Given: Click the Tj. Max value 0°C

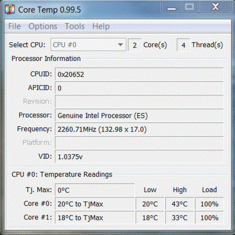Looking at the screenshot, I should click(95, 190).
